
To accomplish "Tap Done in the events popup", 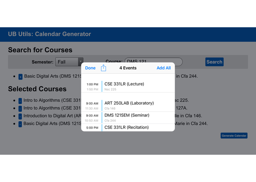I will [90, 68].
